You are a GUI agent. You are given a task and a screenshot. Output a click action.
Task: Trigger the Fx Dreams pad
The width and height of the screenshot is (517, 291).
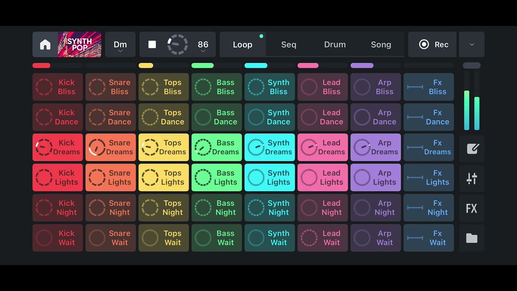point(429,148)
